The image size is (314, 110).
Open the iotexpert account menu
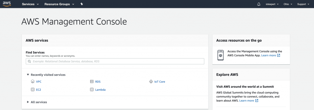point(272,4)
